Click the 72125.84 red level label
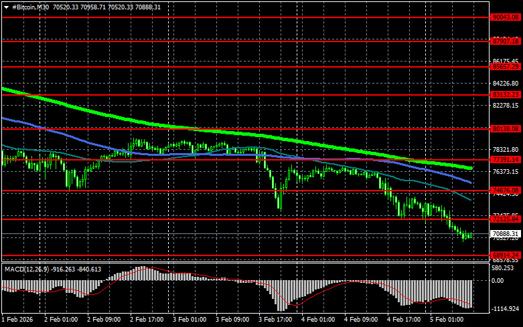This screenshot has width=523, height=327. 506,219
